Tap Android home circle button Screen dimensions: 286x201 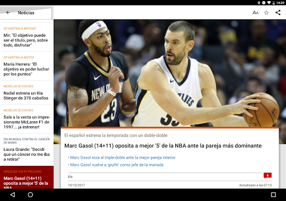(30, 195)
